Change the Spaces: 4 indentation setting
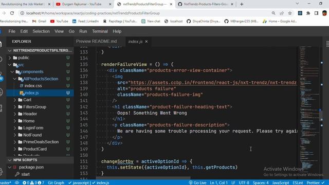 tap(261, 183)
